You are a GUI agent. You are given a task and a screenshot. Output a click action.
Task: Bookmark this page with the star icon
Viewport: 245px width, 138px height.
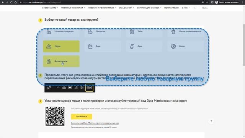(207, 2)
